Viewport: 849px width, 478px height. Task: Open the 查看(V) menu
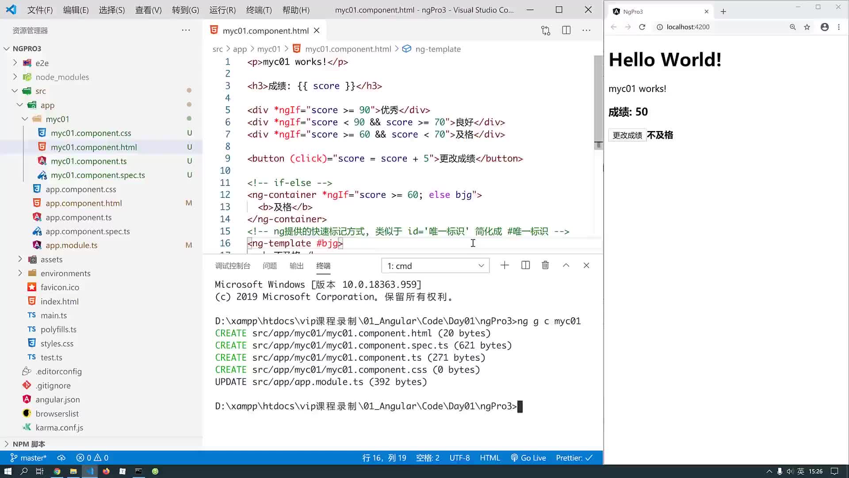[148, 10]
